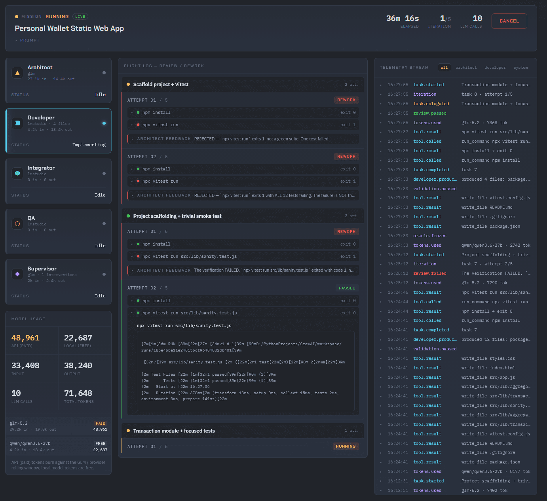Expand architect feedback about one test failed
This screenshot has width=547, height=501.
click(x=243, y=139)
